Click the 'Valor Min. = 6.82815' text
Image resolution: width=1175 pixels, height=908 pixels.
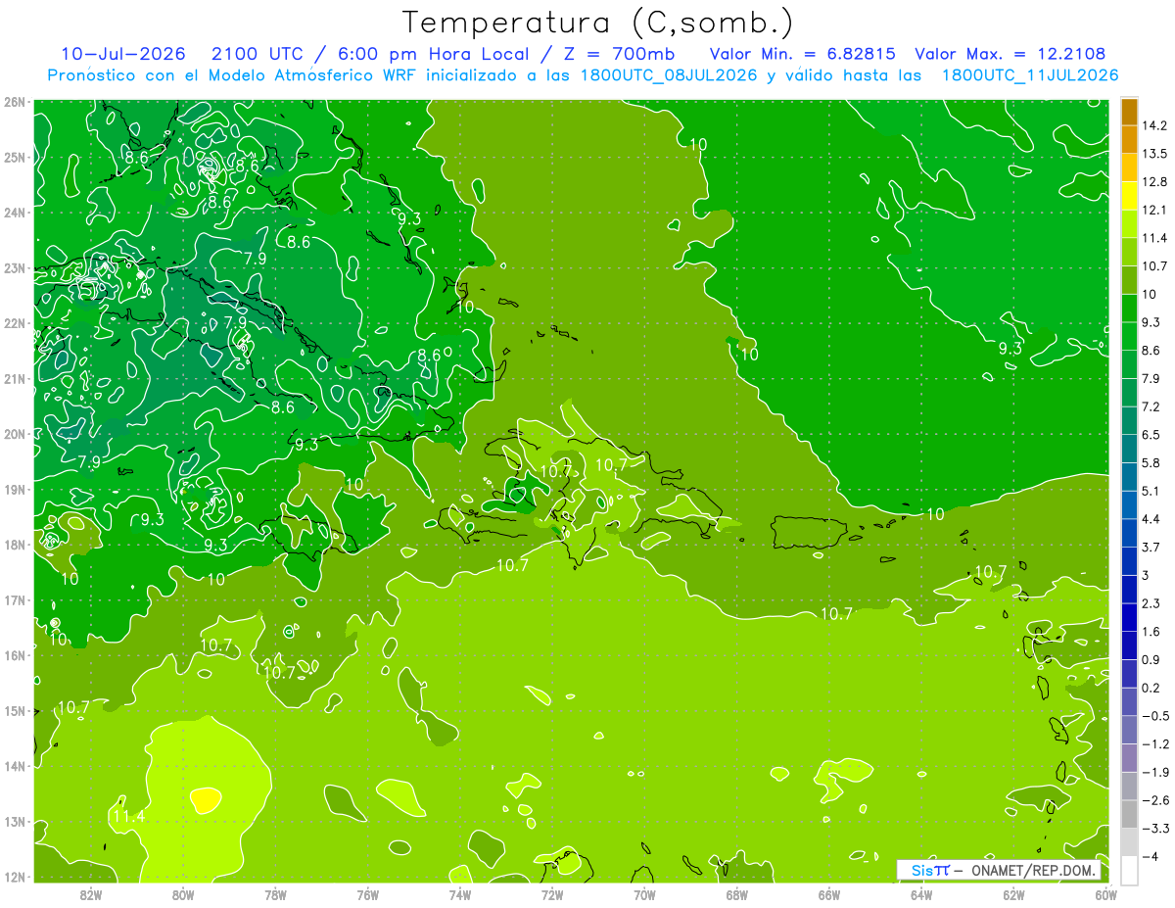click(803, 54)
